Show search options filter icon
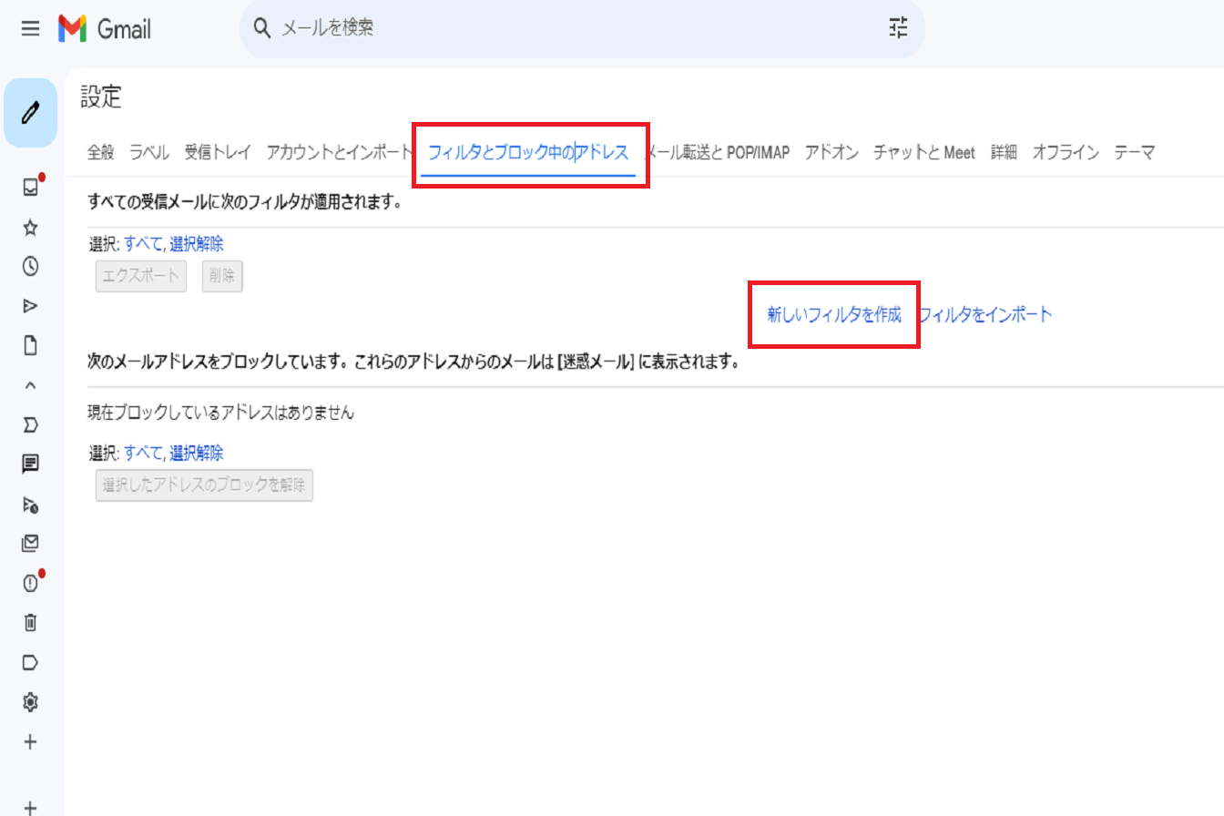 [898, 28]
